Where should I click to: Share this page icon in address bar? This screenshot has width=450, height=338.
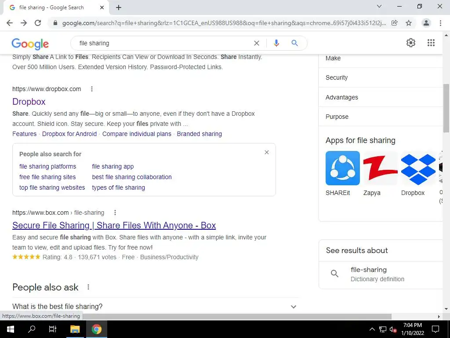(x=395, y=23)
